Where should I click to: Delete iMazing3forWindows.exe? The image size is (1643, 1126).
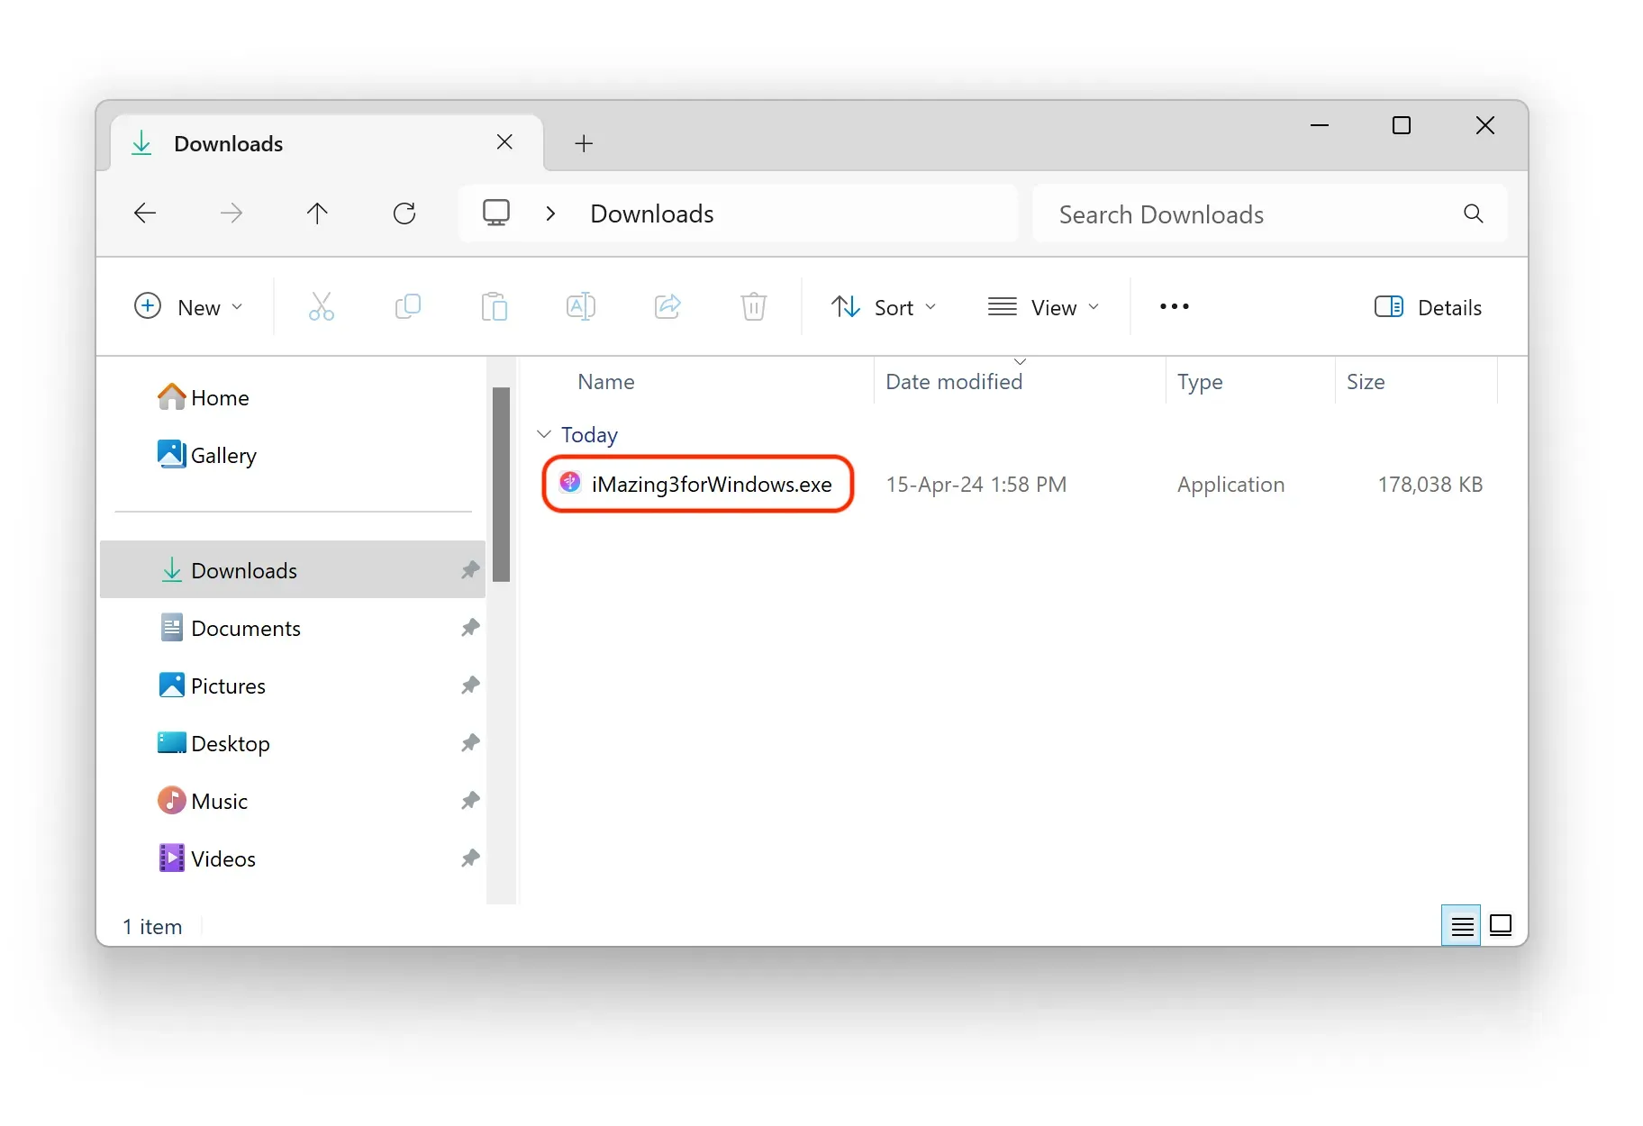(753, 306)
